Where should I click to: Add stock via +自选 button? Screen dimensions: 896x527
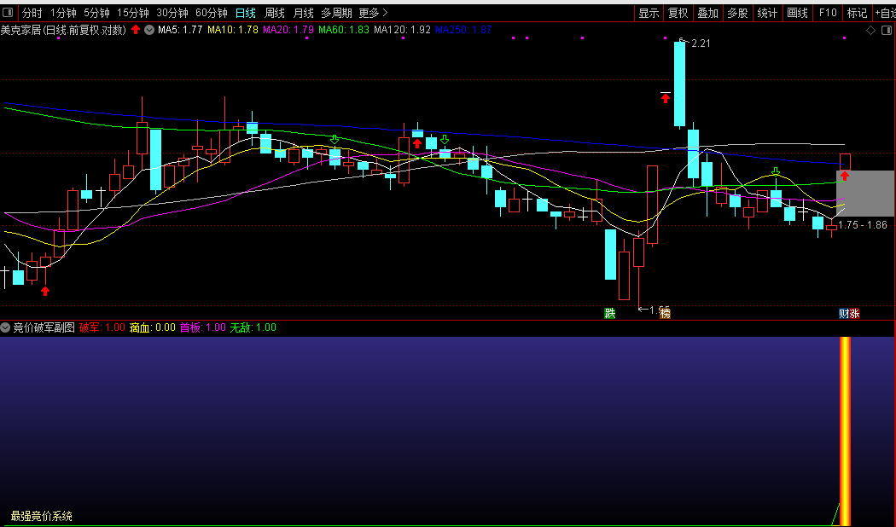pyautogui.click(x=885, y=13)
